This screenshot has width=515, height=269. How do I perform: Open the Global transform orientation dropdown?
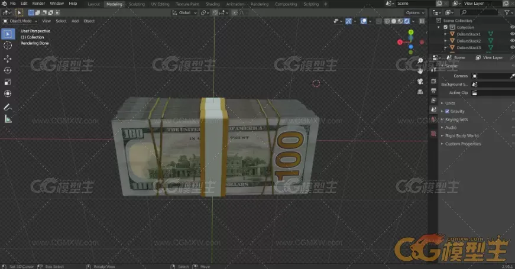[x=184, y=12]
